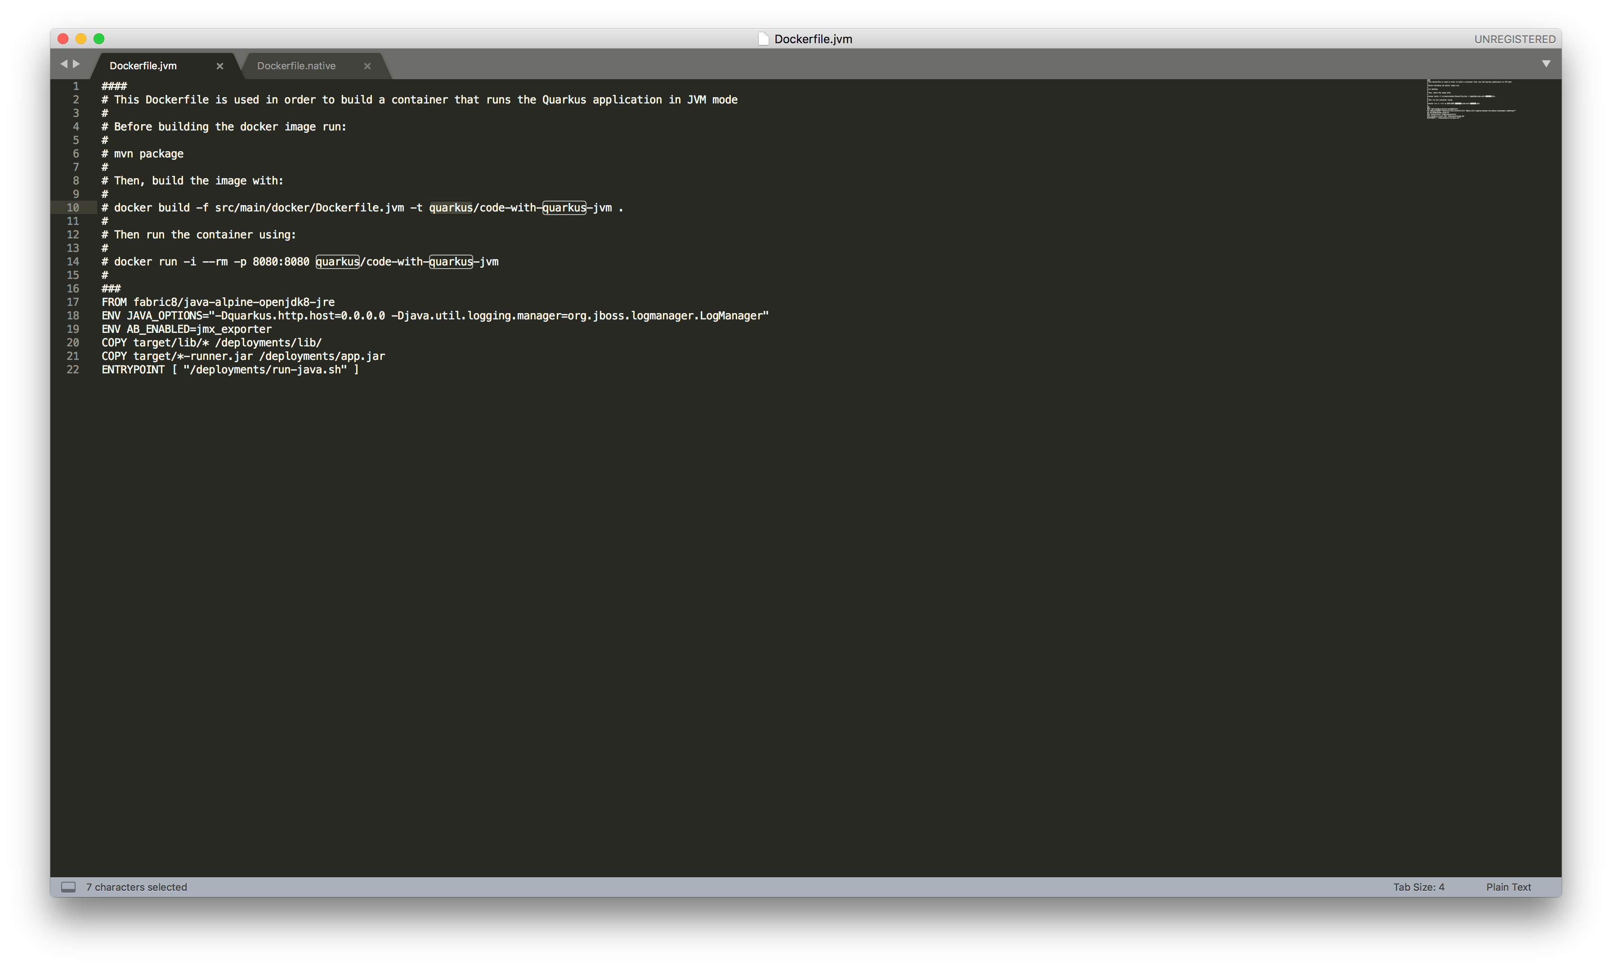Click line number 22 in the gutter
The width and height of the screenshot is (1612, 969).
(72, 370)
